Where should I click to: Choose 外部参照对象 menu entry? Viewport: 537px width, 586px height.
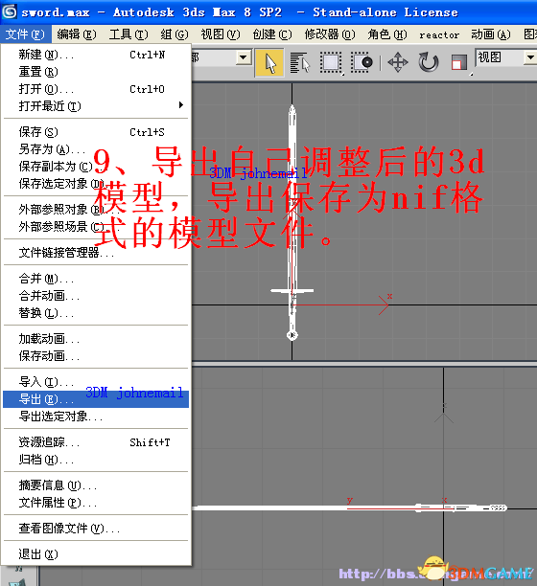click(x=96, y=210)
